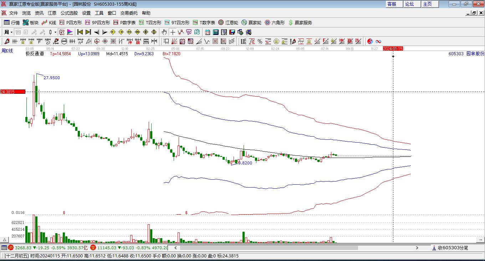Click the 论坛 button

pos(410,4)
